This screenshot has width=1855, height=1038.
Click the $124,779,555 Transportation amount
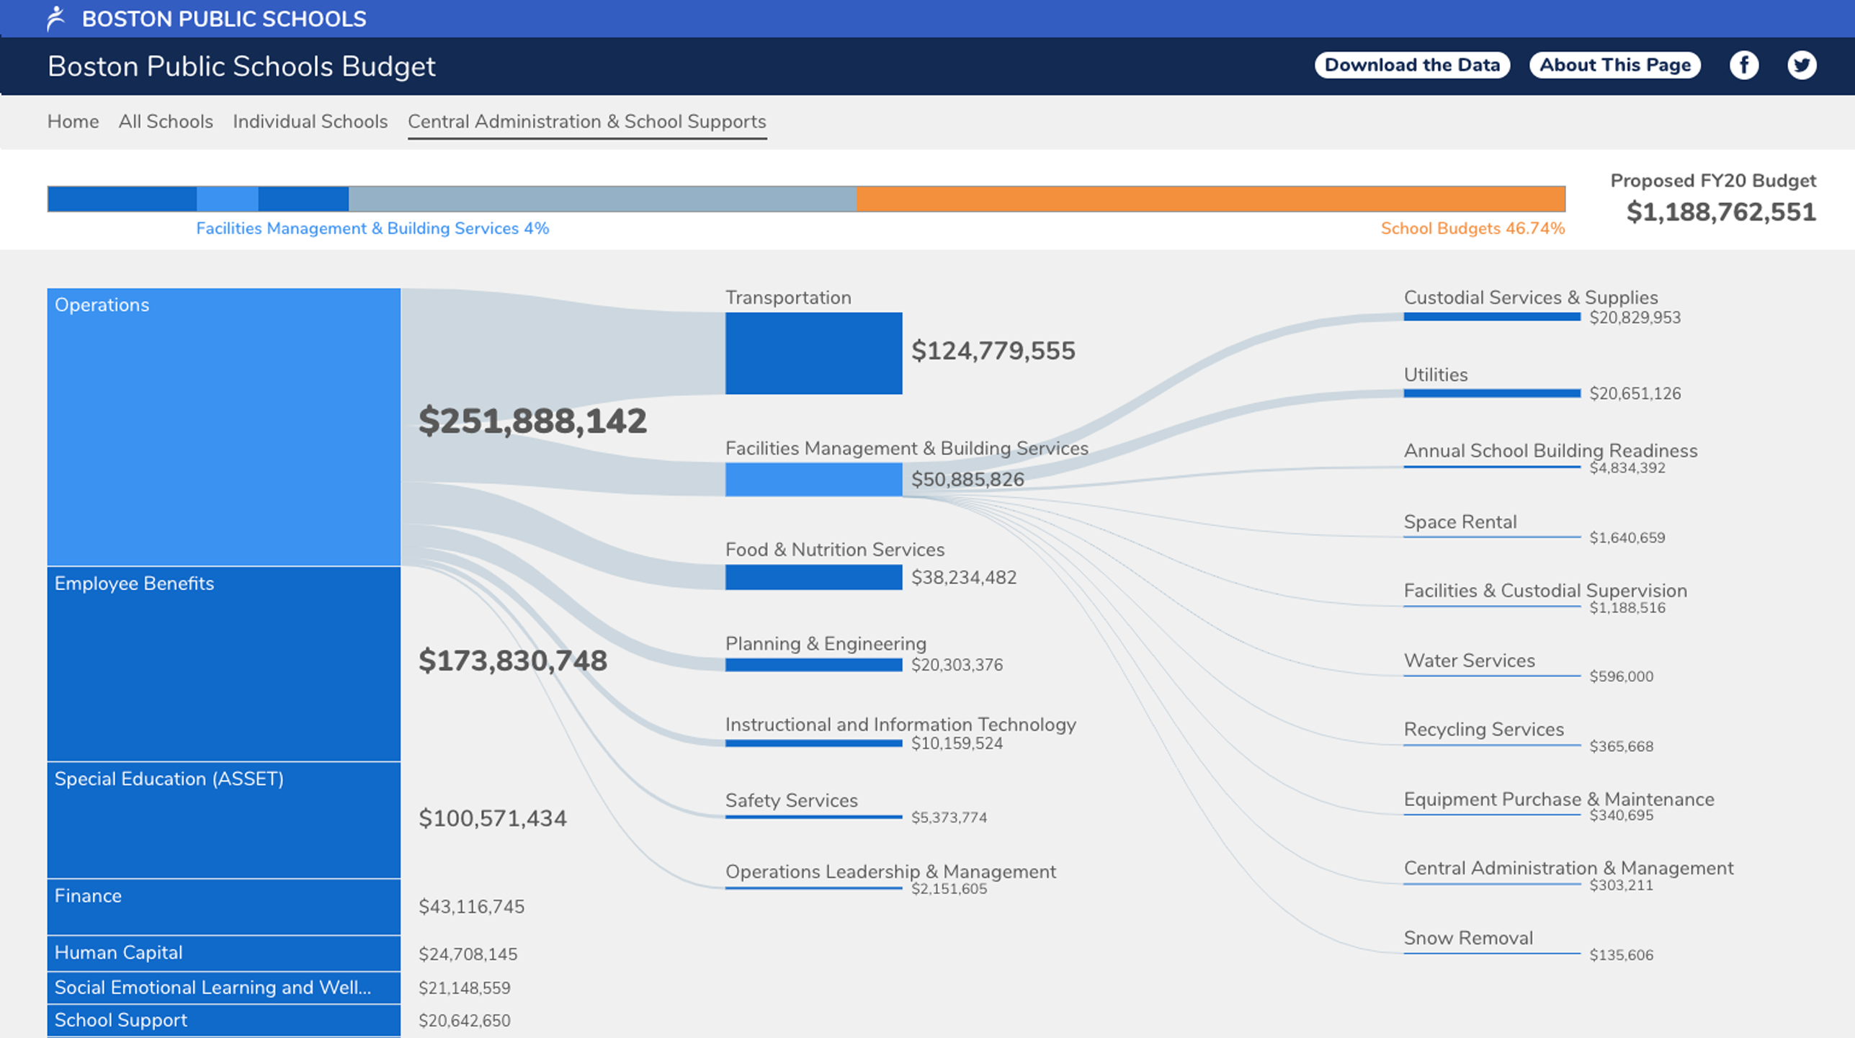[993, 351]
